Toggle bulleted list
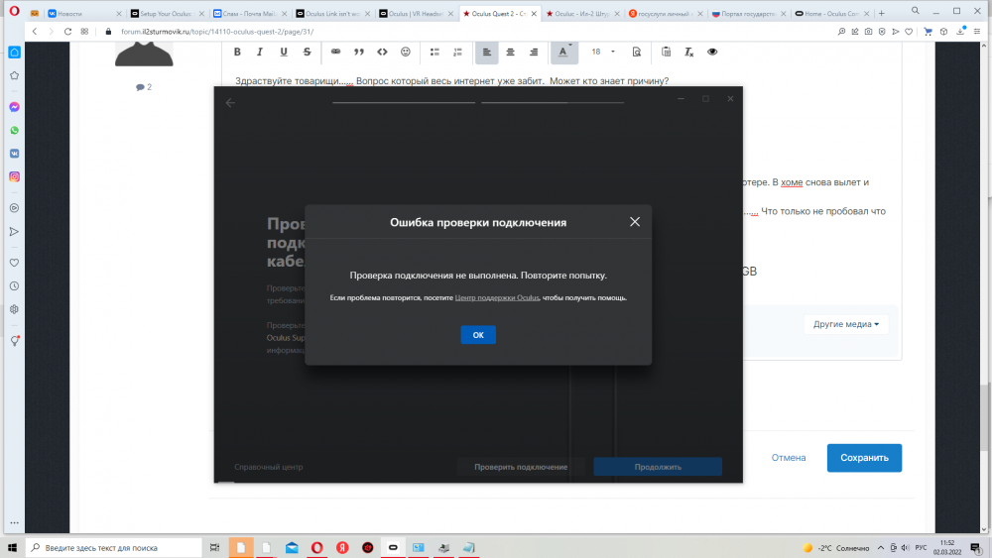Viewport: 992px width, 558px height. coord(434,52)
